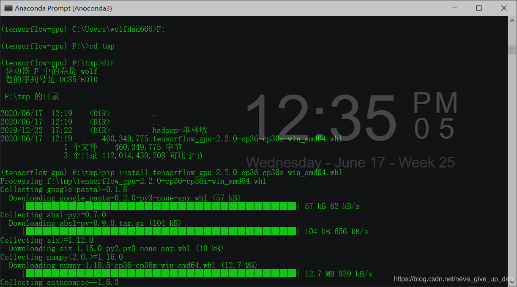Click the vertical scrollbar thumb

click(512, 50)
